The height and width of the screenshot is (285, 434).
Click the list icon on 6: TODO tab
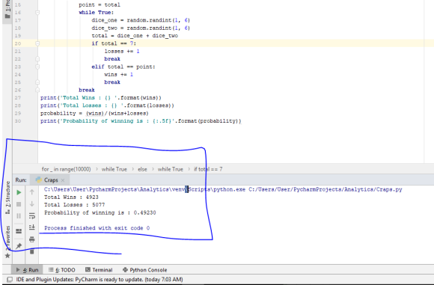51,269
